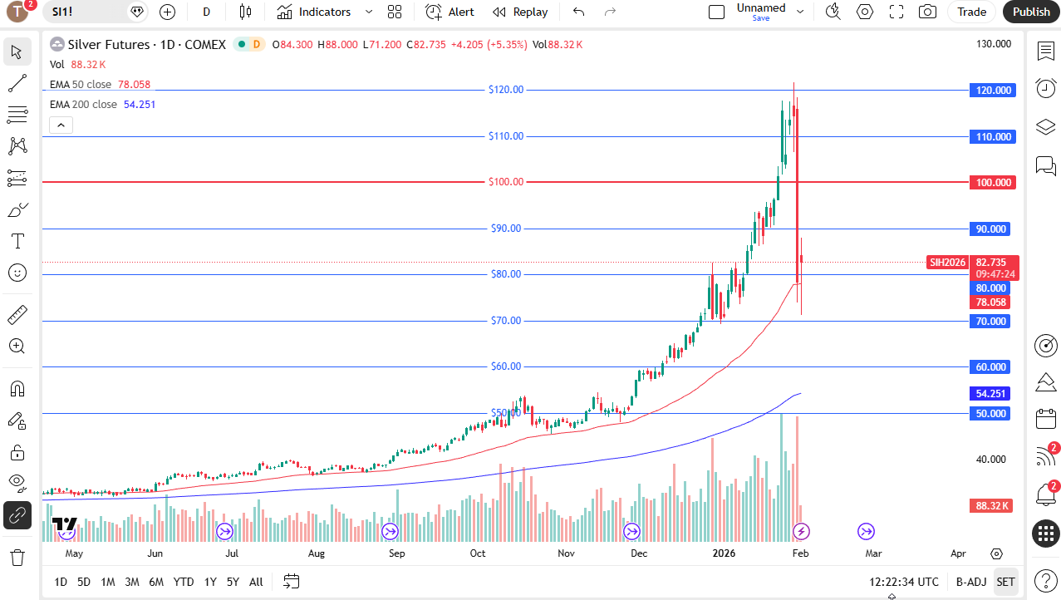Screen dimensions: 1061x600
Task: Open the quick search icon
Action: point(833,12)
